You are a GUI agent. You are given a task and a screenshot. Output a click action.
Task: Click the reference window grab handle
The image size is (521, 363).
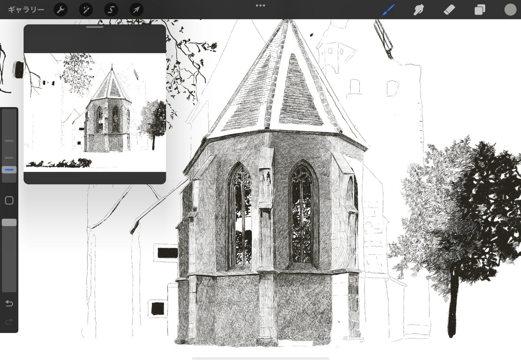95,27
